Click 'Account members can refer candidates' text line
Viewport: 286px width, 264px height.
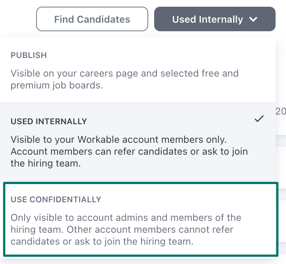pyautogui.click(x=129, y=152)
